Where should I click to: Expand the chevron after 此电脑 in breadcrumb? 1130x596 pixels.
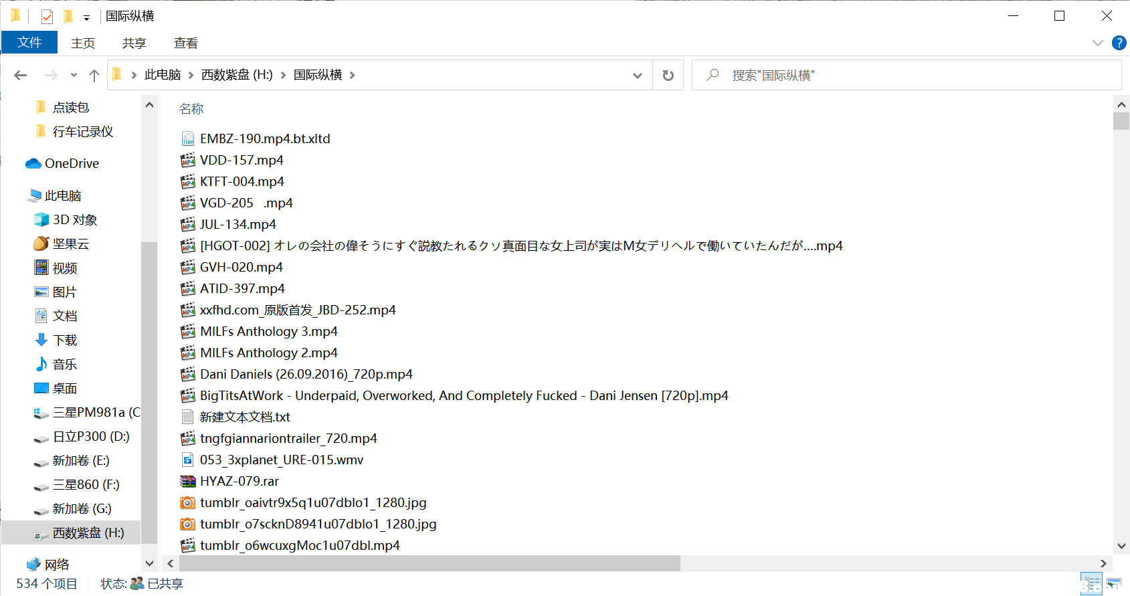click(191, 75)
